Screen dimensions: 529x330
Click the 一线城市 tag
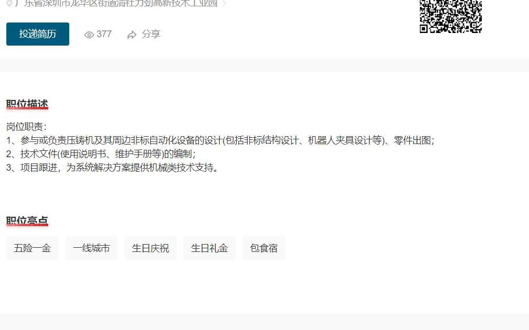pos(91,248)
